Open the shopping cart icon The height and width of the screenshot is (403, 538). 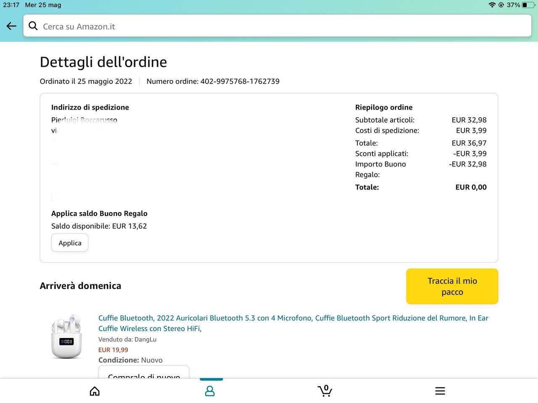pos(324,391)
